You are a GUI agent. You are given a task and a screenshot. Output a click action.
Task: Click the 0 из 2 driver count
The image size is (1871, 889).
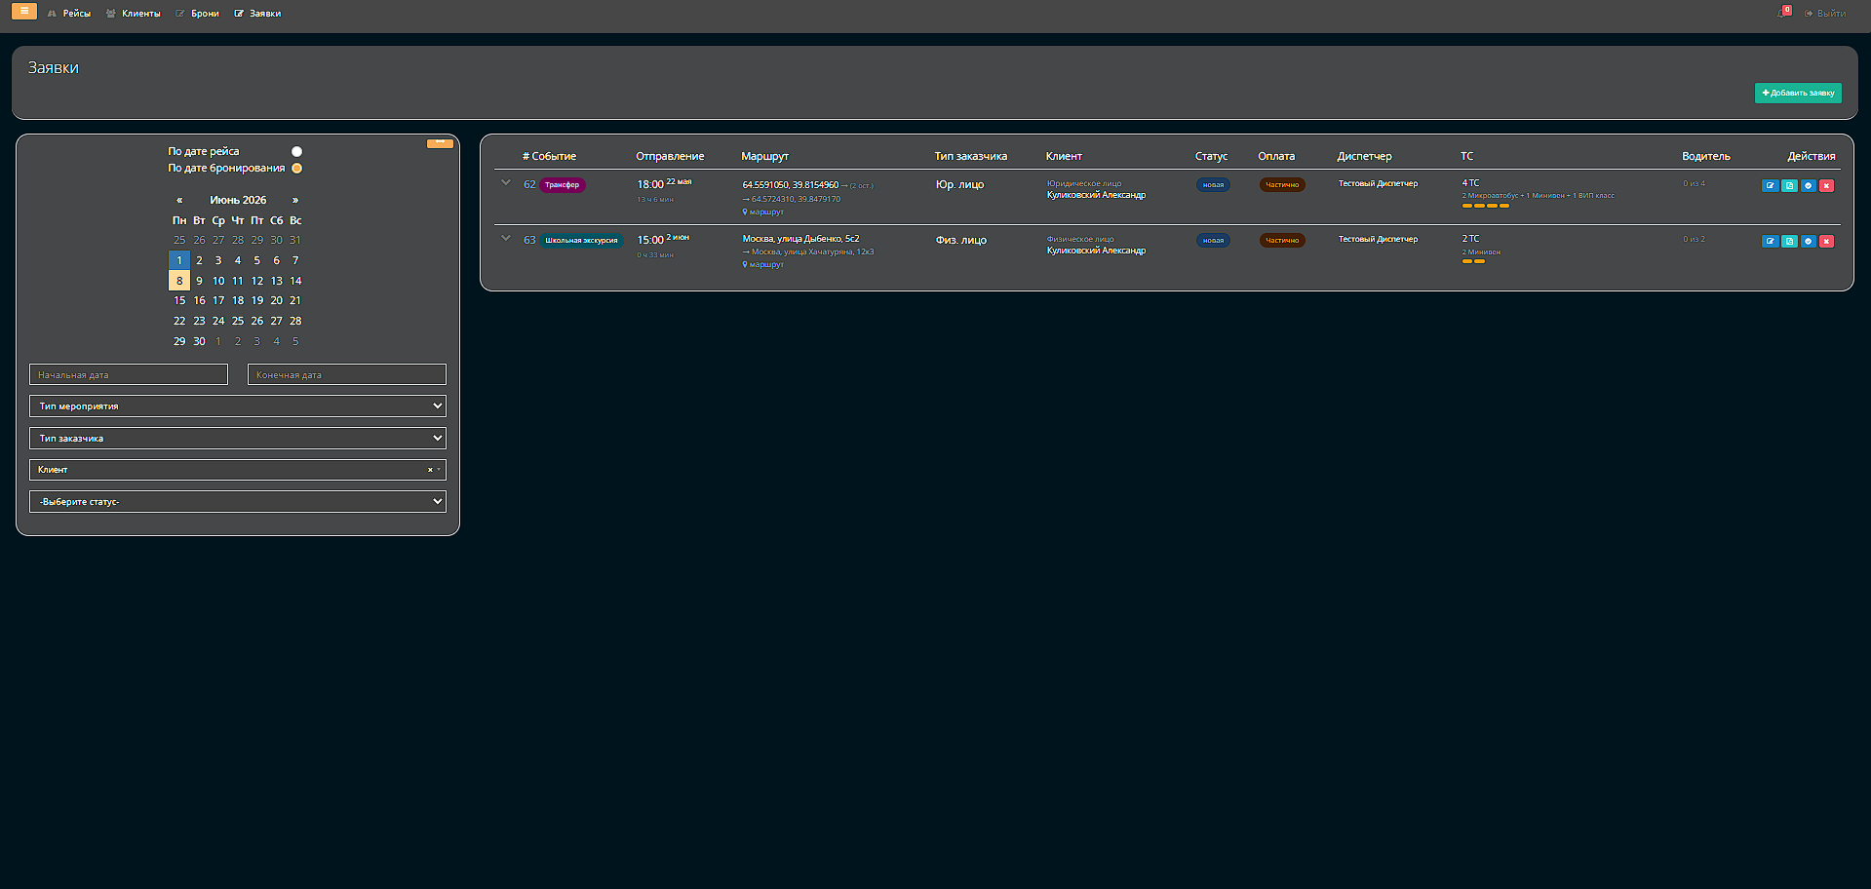[1694, 239]
